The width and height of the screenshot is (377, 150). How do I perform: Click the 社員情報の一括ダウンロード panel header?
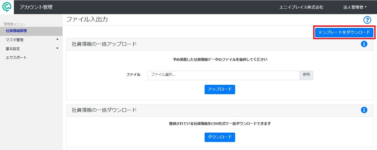220,110
